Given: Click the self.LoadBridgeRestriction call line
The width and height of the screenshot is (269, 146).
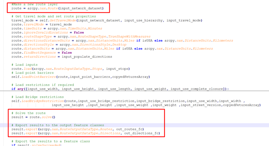Looking at the screenshot, I should pyautogui.click(x=128, y=101).
